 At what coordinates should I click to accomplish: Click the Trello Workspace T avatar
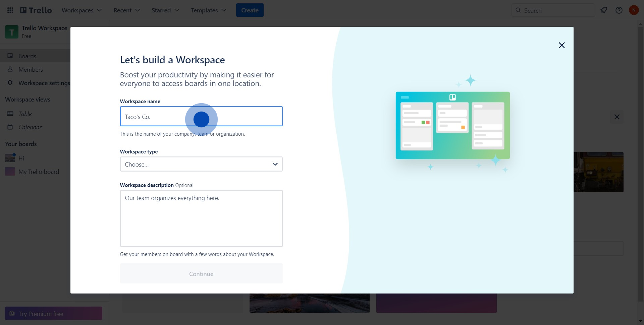[x=12, y=32]
